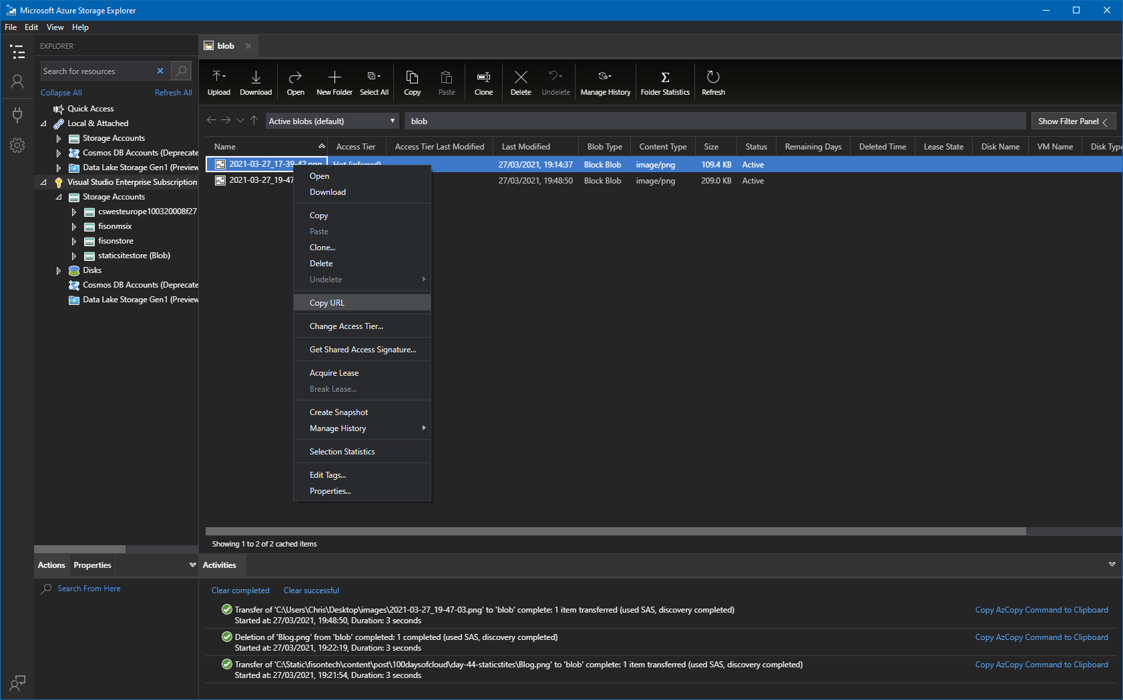1123x700 pixels.
Task: Expand the fisonmsix storage account
Action: tap(74, 226)
